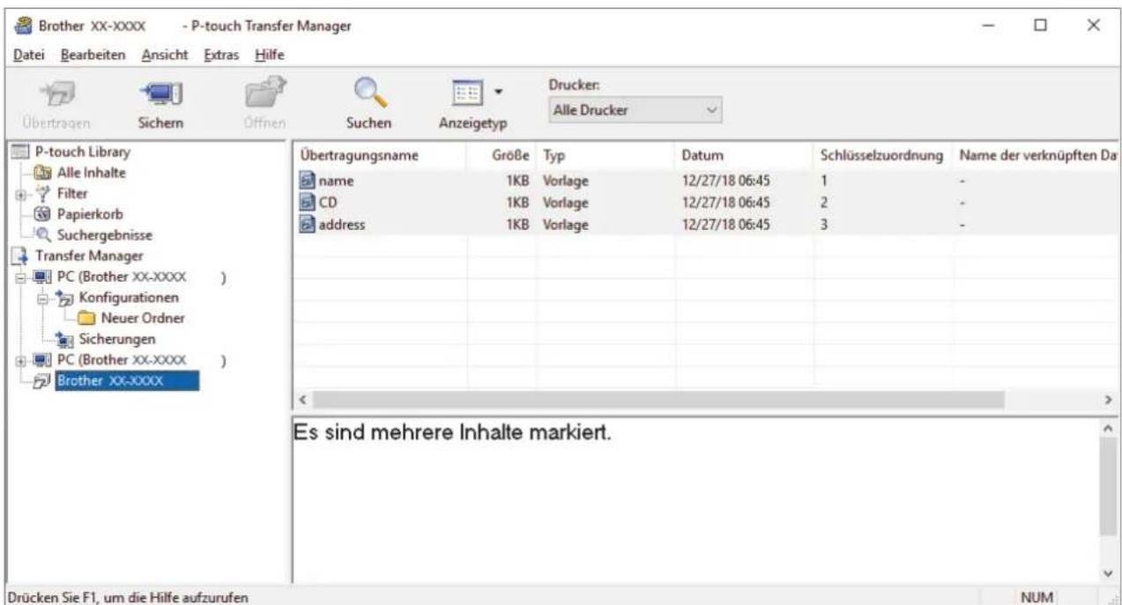Sort by Datum column header
The image size is (1122, 605).
[x=745, y=156]
